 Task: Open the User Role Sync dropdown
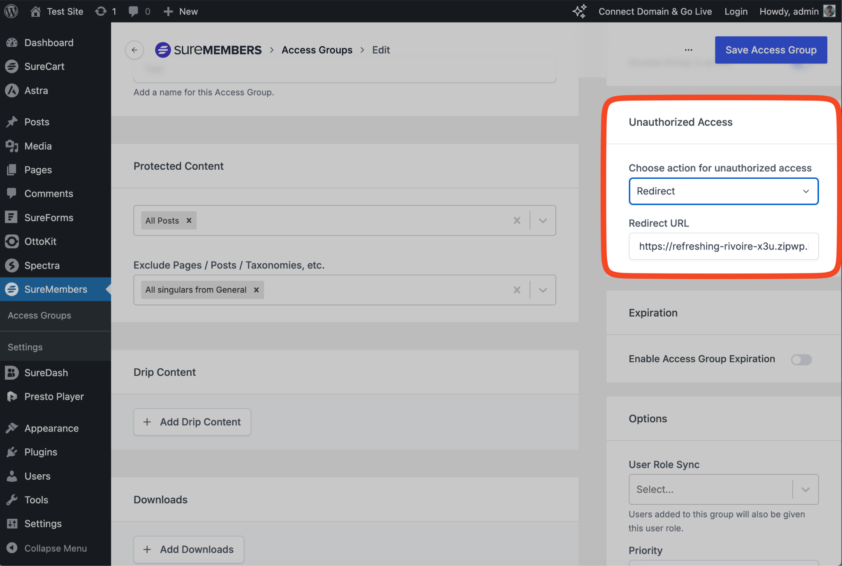pos(724,489)
